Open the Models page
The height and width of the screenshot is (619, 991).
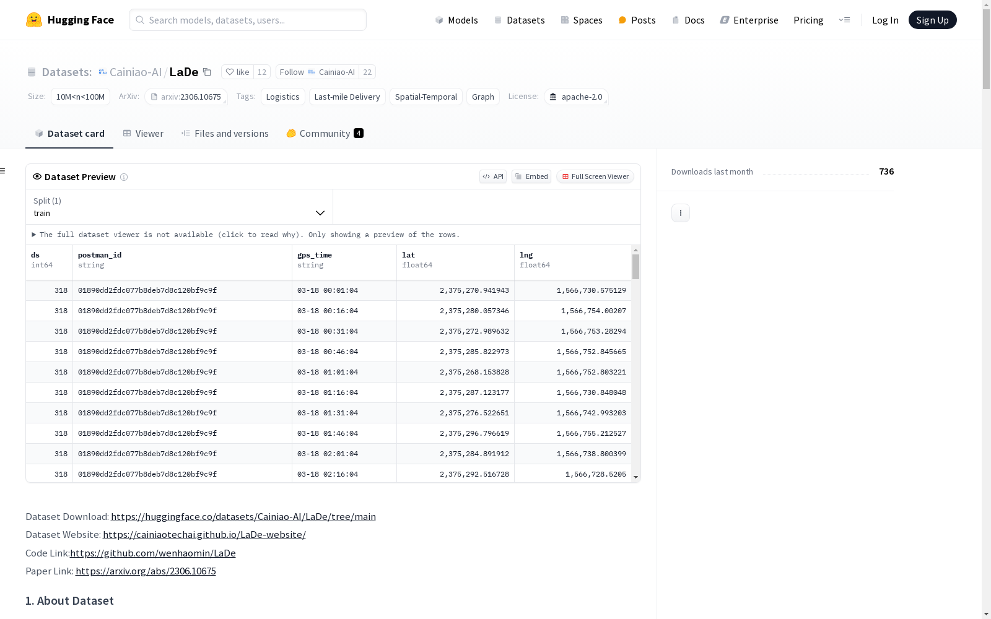[456, 20]
